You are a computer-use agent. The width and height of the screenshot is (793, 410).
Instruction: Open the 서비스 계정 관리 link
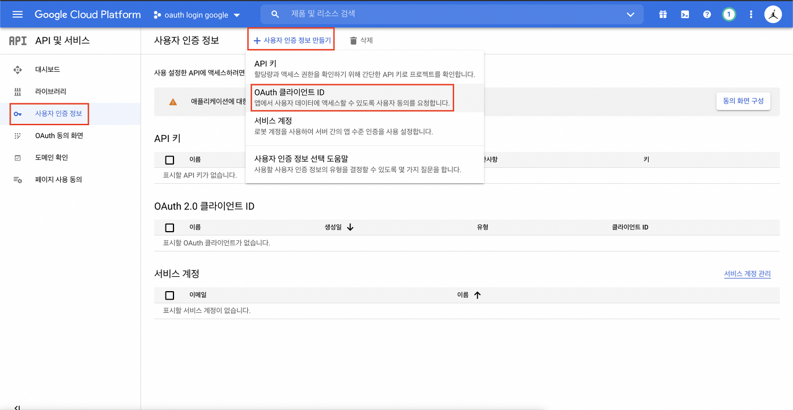(747, 274)
